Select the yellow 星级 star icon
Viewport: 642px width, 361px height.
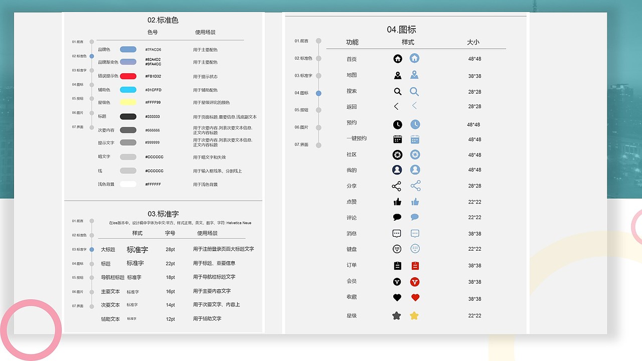point(414,316)
